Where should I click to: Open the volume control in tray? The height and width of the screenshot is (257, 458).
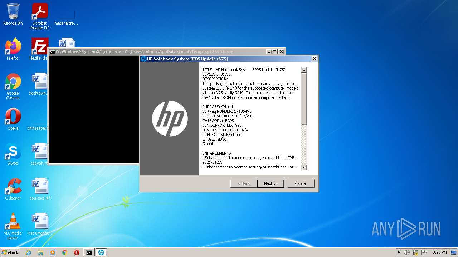(x=407, y=252)
